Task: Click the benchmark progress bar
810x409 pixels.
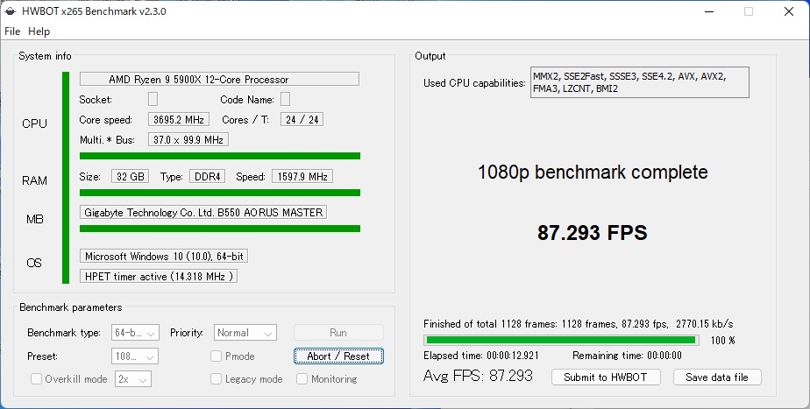Action: tap(561, 341)
